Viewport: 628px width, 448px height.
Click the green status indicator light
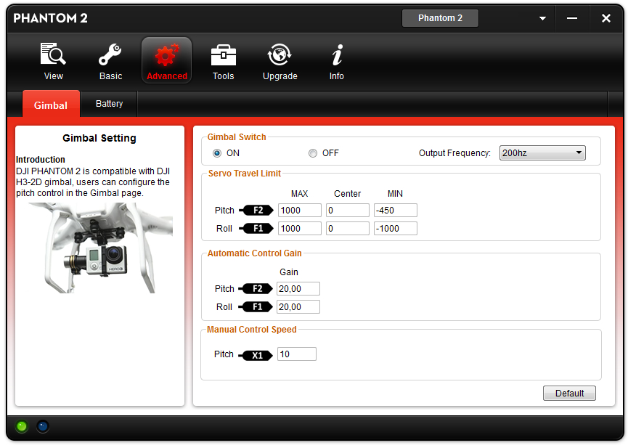[22, 426]
